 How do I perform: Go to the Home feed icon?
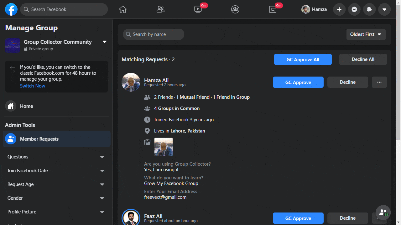tap(123, 10)
